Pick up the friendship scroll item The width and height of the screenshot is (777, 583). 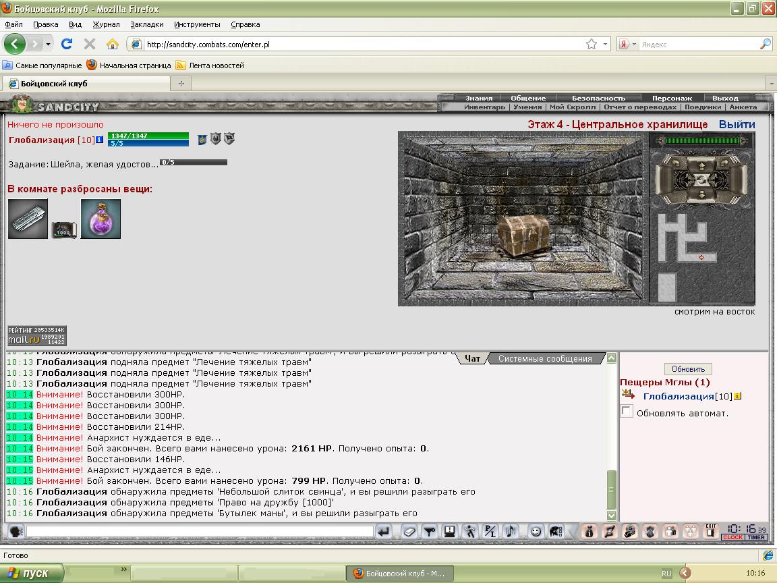[x=64, y=229]
